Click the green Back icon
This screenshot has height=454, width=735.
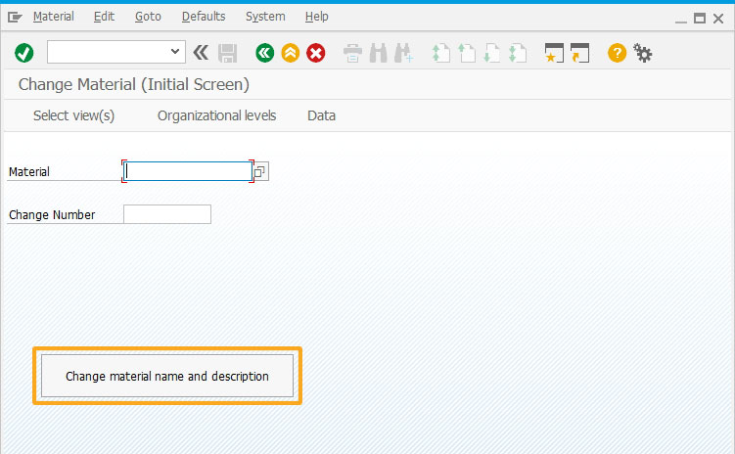pos(265,53)
